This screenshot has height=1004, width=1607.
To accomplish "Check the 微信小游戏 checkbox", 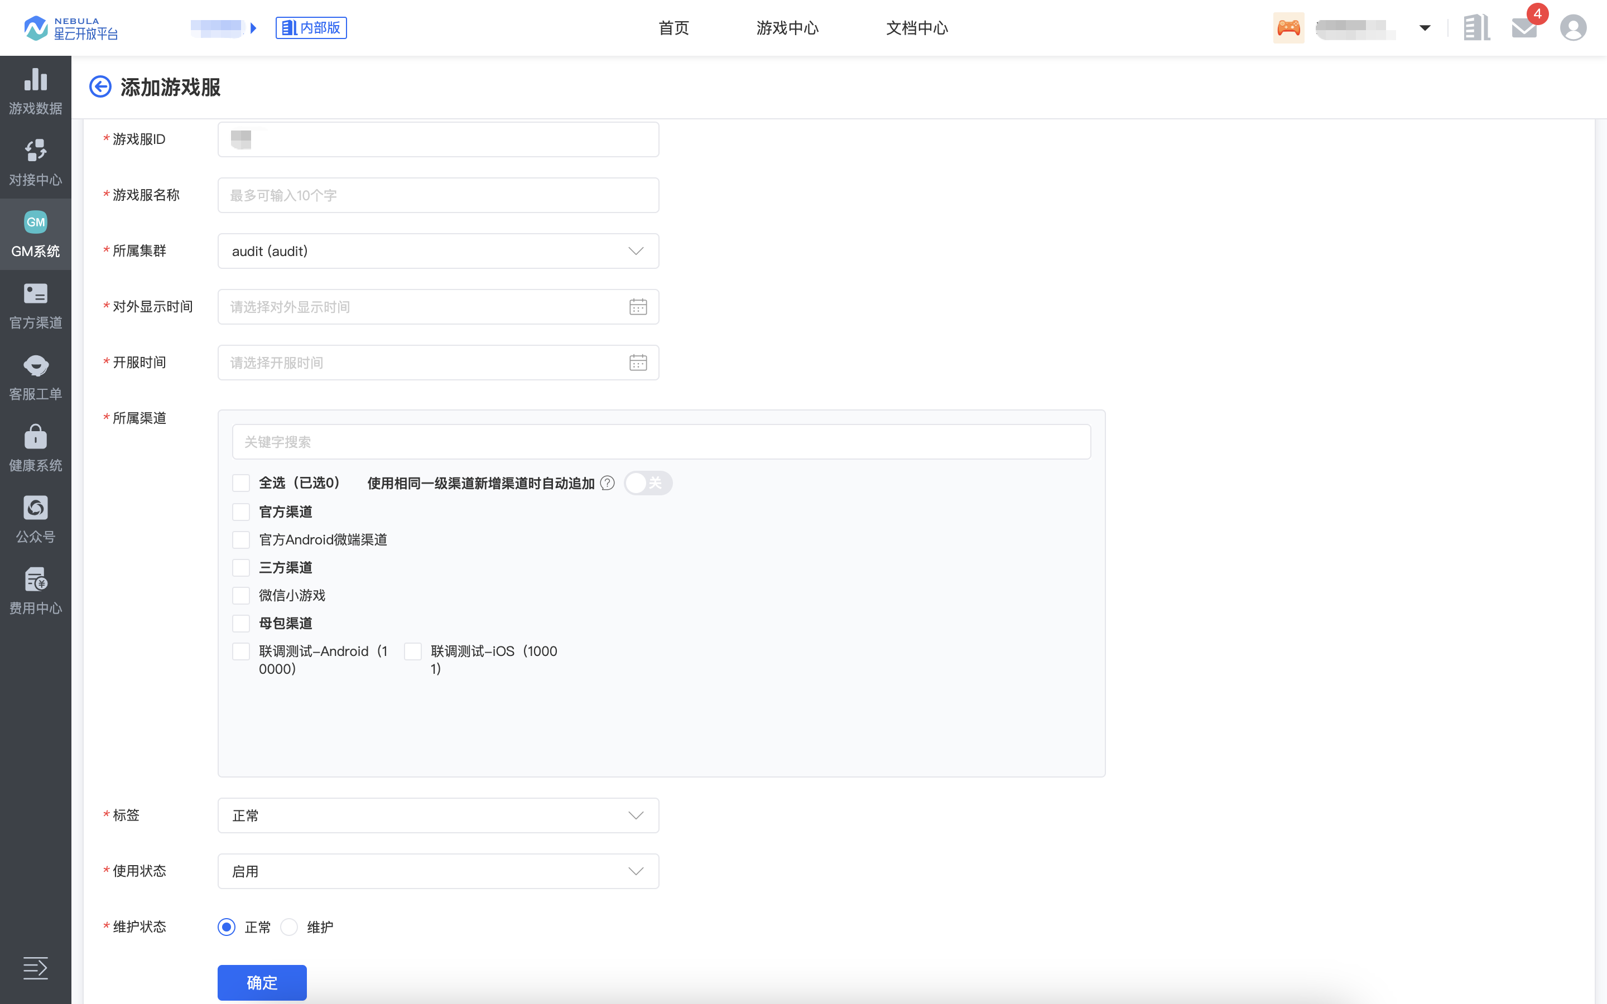I will (241, 596).
